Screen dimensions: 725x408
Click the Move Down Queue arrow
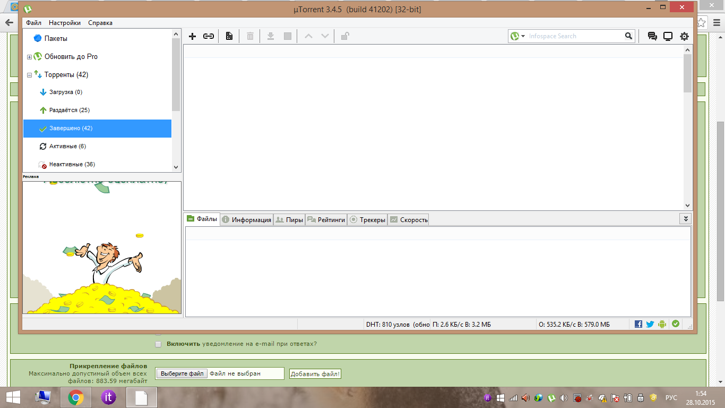325,36
